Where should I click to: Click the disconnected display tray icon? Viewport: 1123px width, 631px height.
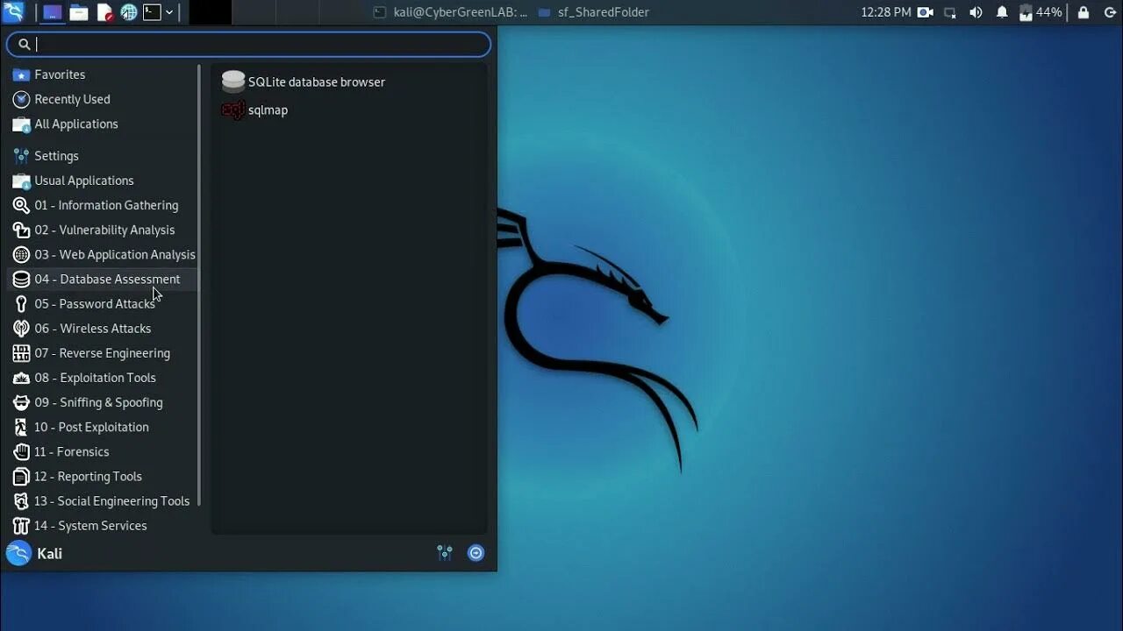click(950, 12)
